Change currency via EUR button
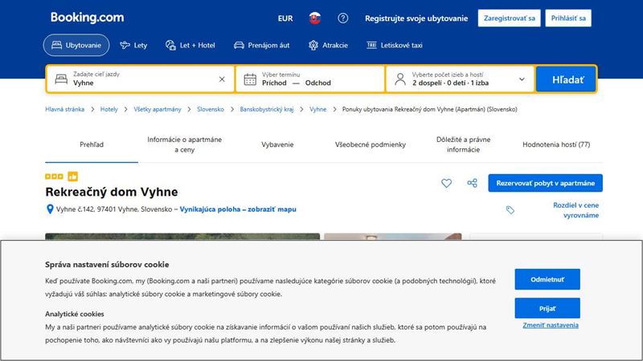 point(285,18)
